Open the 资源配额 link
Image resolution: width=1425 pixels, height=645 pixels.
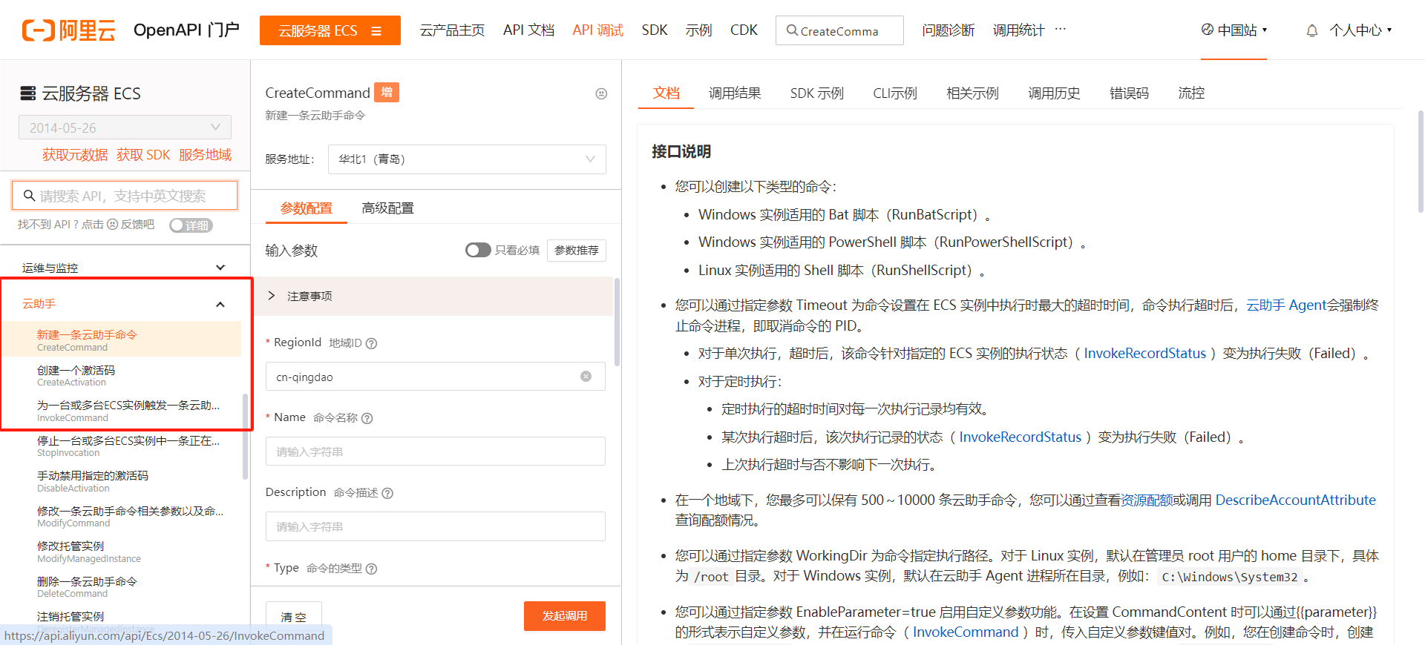1147,500
